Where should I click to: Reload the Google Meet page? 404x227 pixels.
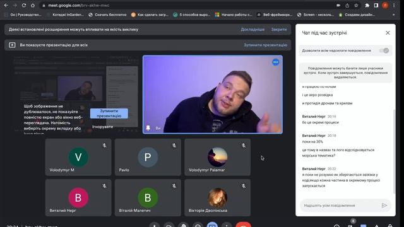pyautogui.click(x=24, y=5)
